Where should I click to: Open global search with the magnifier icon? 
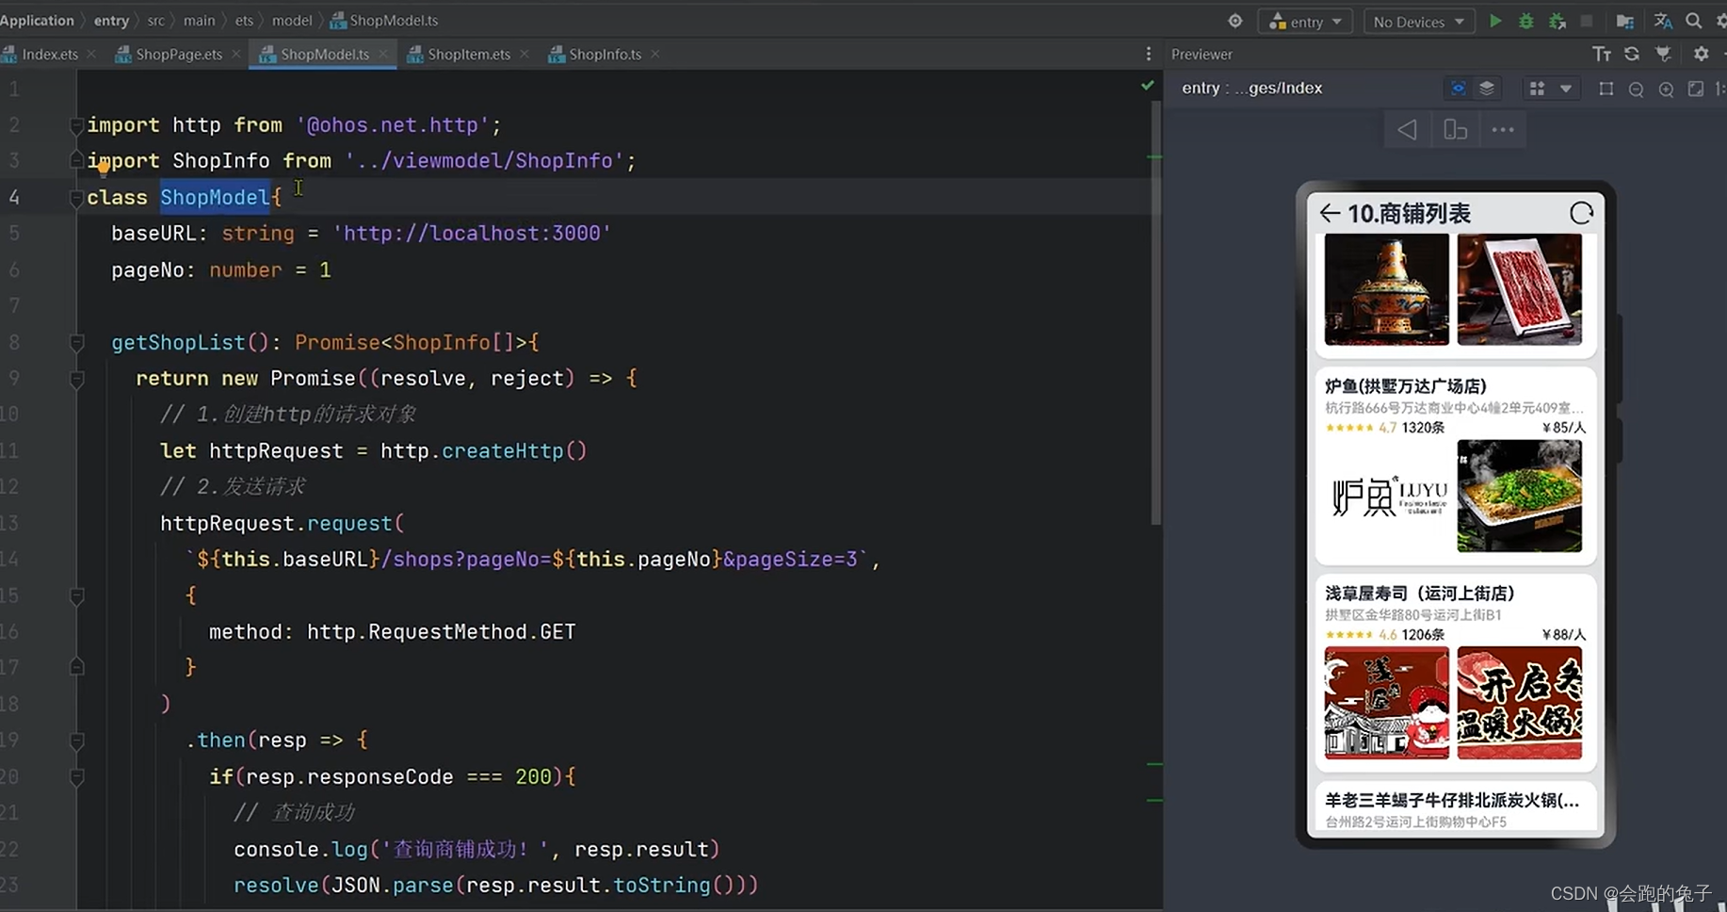1693,20
